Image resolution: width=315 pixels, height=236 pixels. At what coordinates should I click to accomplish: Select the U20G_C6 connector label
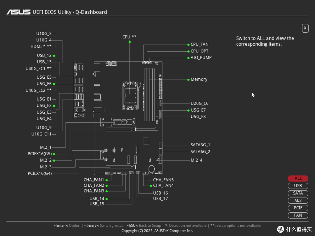click(199, 103)
